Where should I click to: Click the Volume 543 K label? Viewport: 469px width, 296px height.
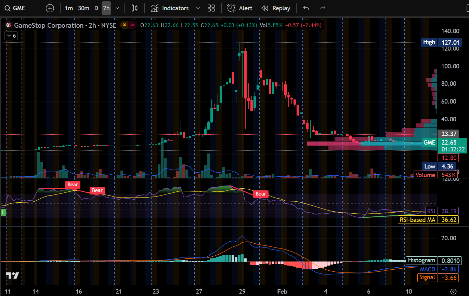point(435,175)
